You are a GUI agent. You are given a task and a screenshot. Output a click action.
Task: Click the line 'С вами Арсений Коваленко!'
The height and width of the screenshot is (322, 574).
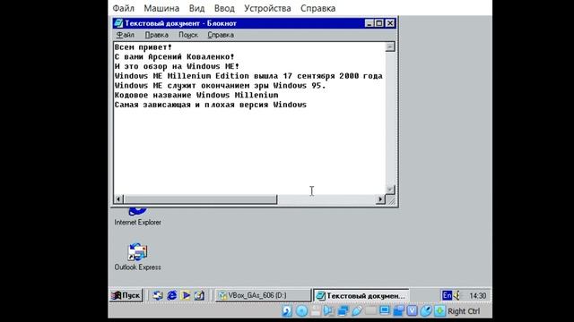(174, 57)
